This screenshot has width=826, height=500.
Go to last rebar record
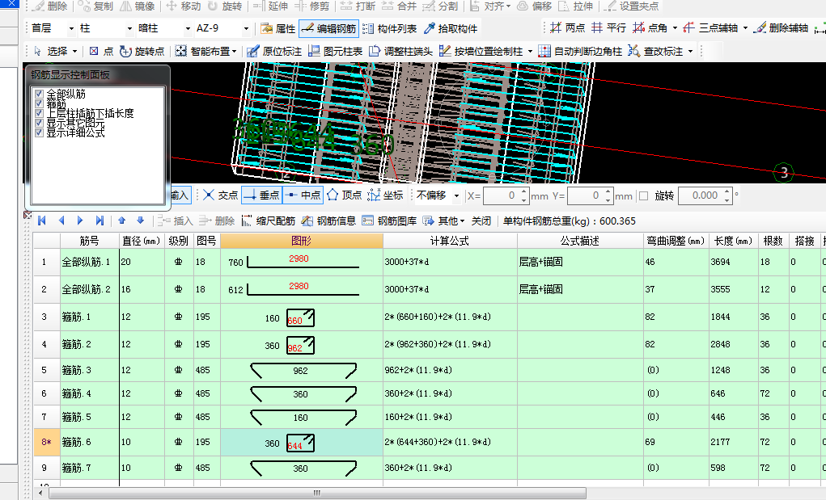tap(100, 221)
